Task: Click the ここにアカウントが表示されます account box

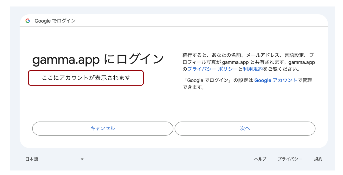Action: click(86, 78)
